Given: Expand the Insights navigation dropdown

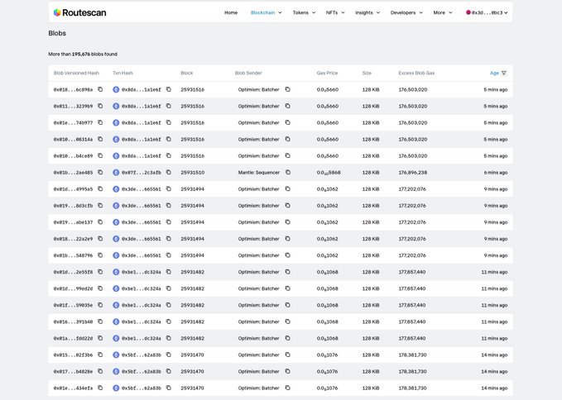Looking at the screenshot, I should [x=367, y=12].
